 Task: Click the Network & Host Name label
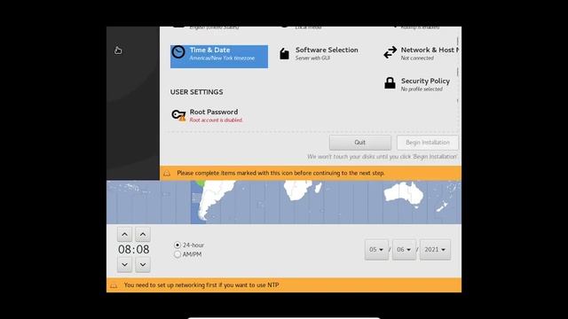[x=430, y=50]
